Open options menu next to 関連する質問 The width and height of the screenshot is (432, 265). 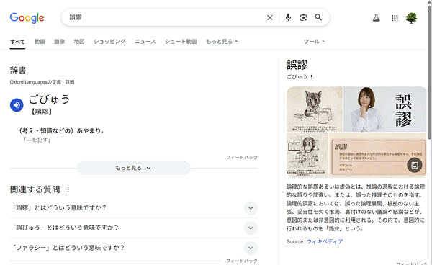(68, 189)
